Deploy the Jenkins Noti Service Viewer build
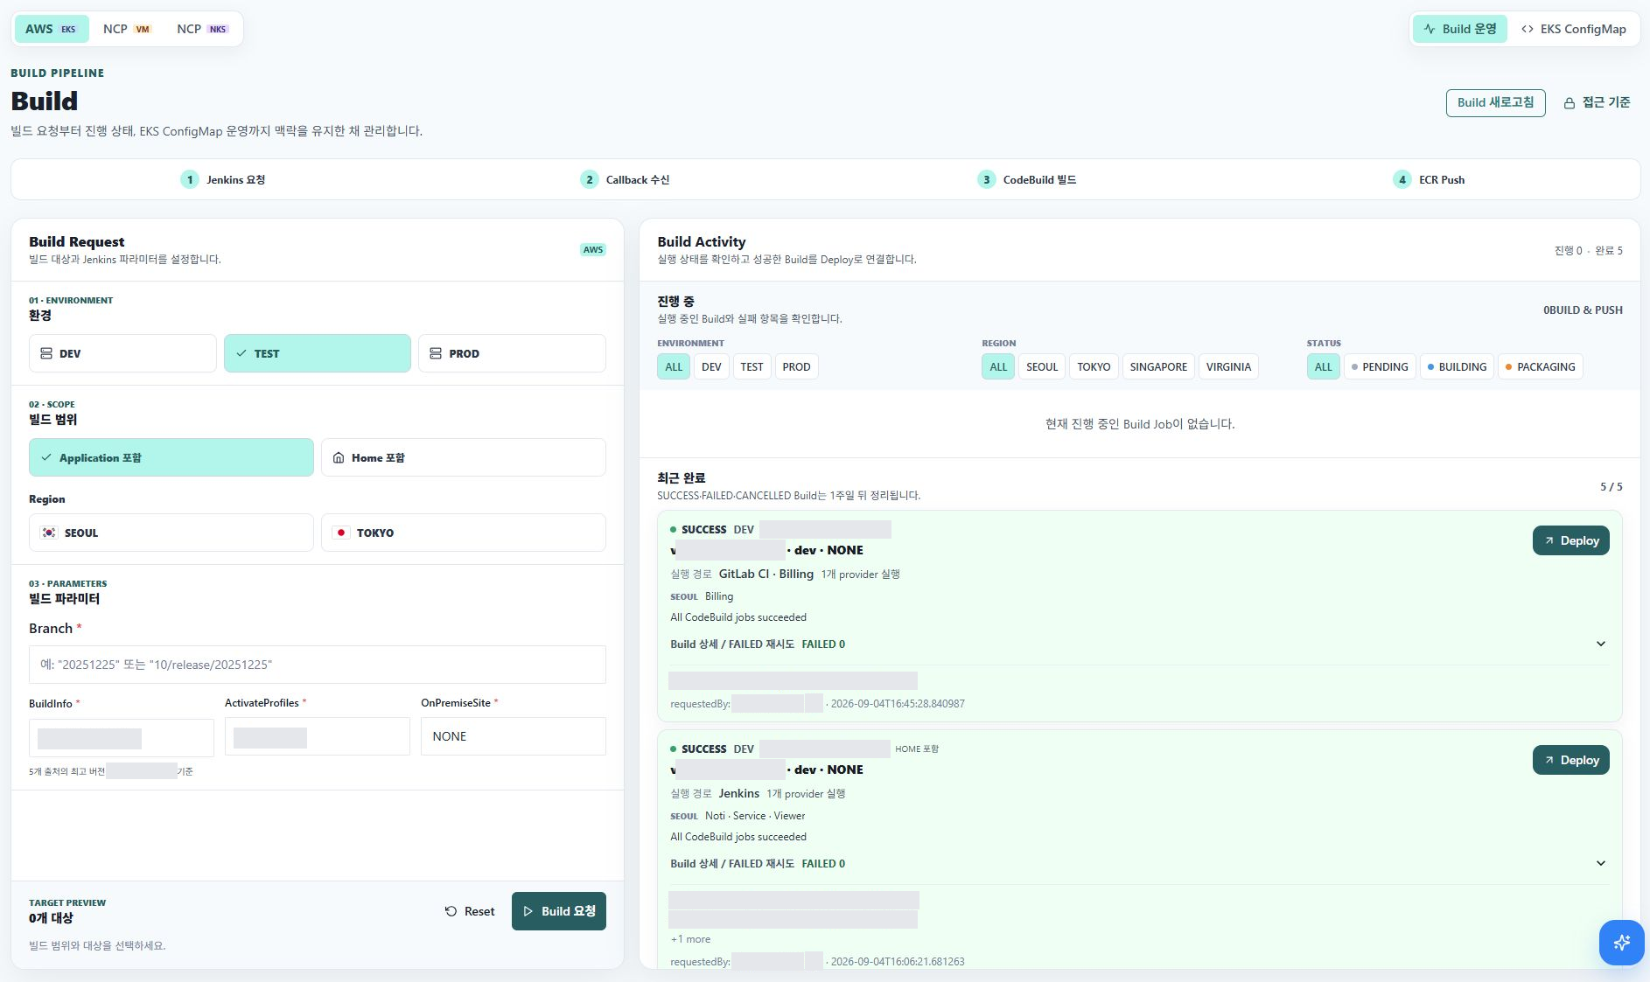Viewport: 1650px width, 982px height. (x=1570, y=760)
